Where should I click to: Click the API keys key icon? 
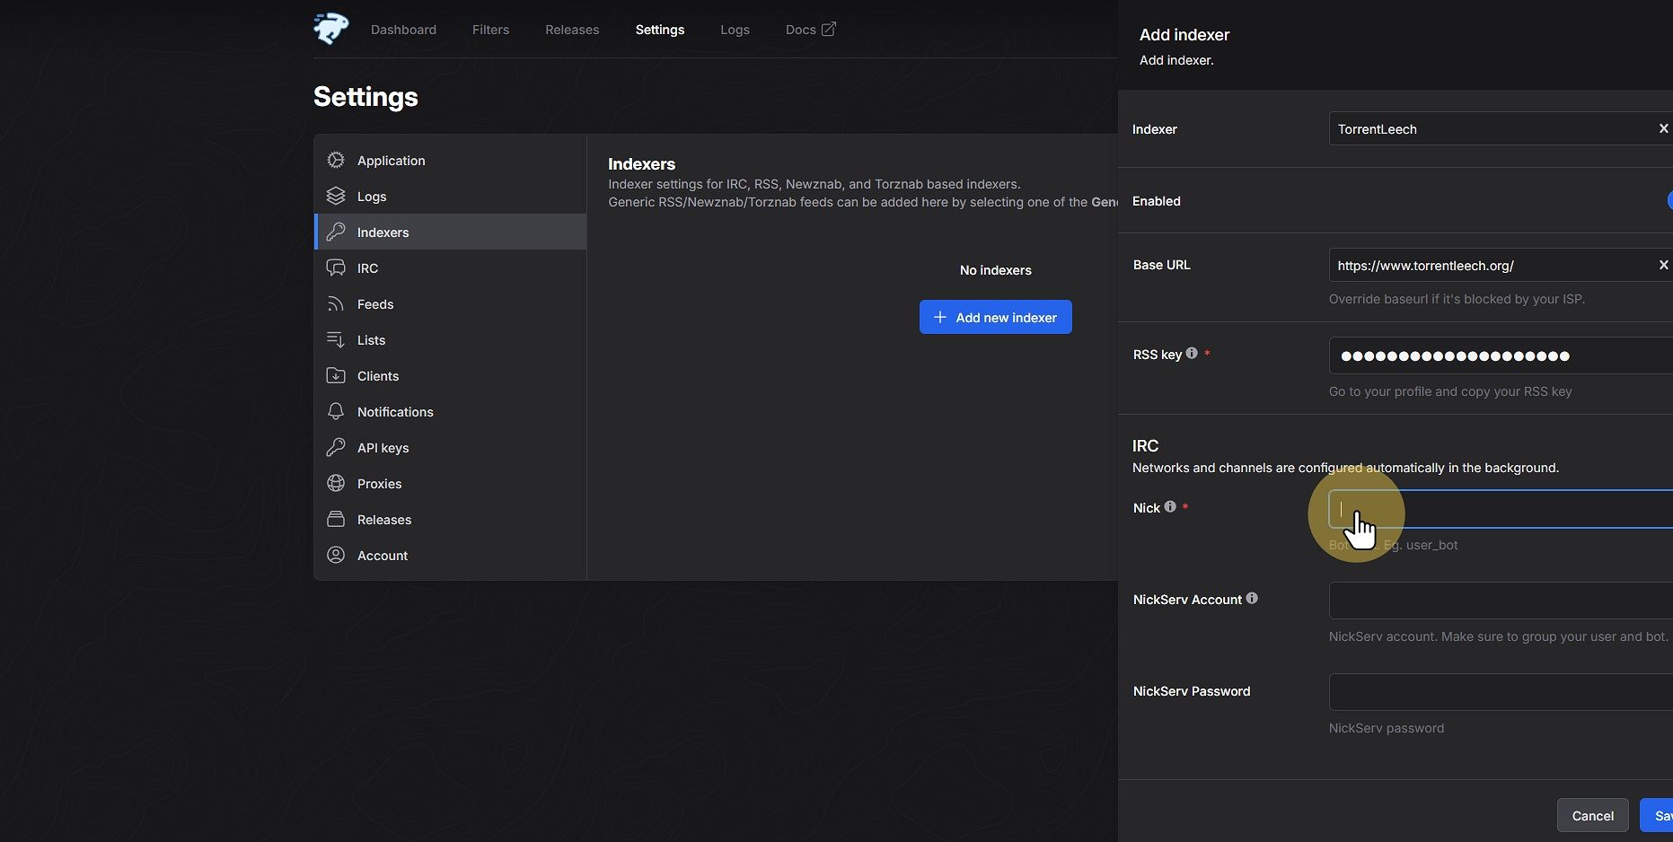pyautogui.click(x=336, y=447)
